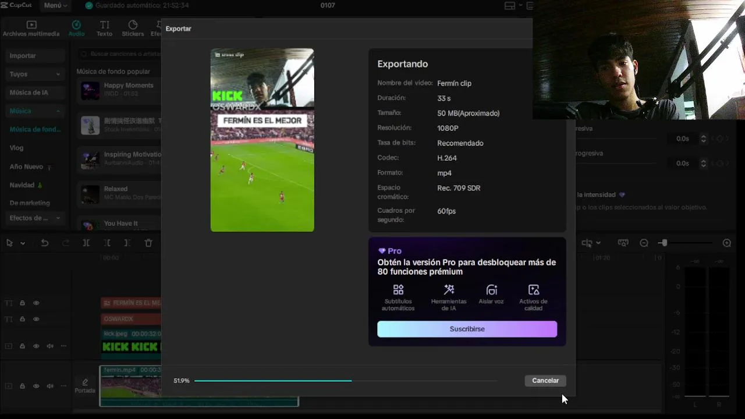The width and height of the screenshot is (745, 419).
Task: Lock the FERMÍN ES EL MEJOR text track
Action: (x=23, y=303)
